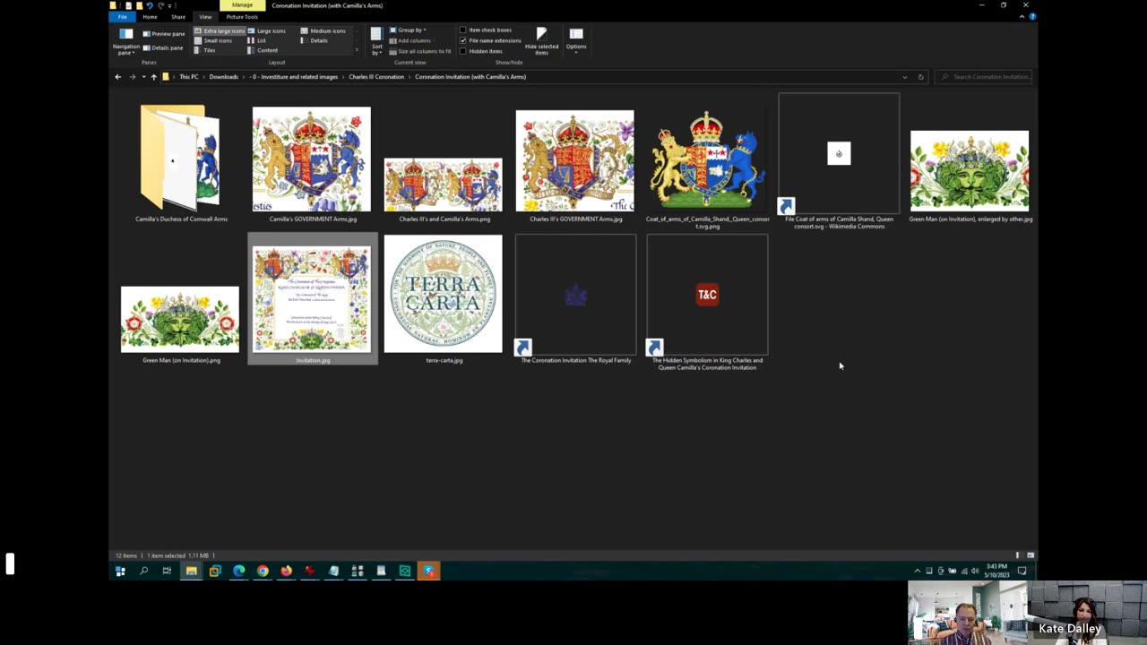Click the Windows Start button
This screenshot has width=1147, height=645.
(120, 571)
